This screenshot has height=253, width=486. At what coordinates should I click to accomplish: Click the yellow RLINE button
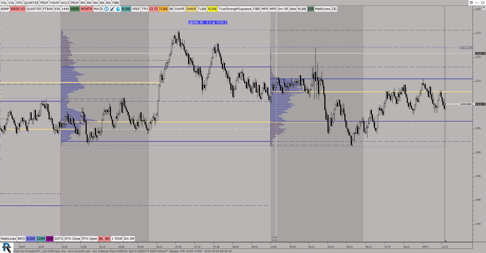(x=212, y=9)
